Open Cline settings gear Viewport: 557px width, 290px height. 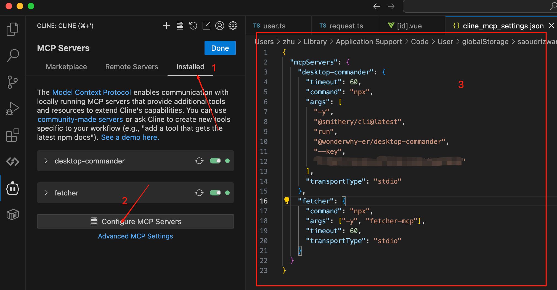click(233, 26)
